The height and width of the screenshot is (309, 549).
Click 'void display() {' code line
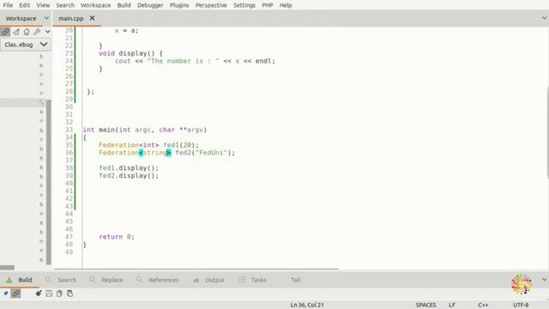pyautogui.click(x=130, y=53)
